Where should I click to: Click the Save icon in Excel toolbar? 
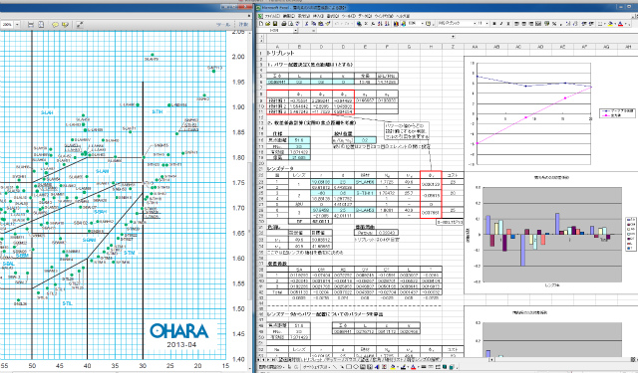click(275, 24)
